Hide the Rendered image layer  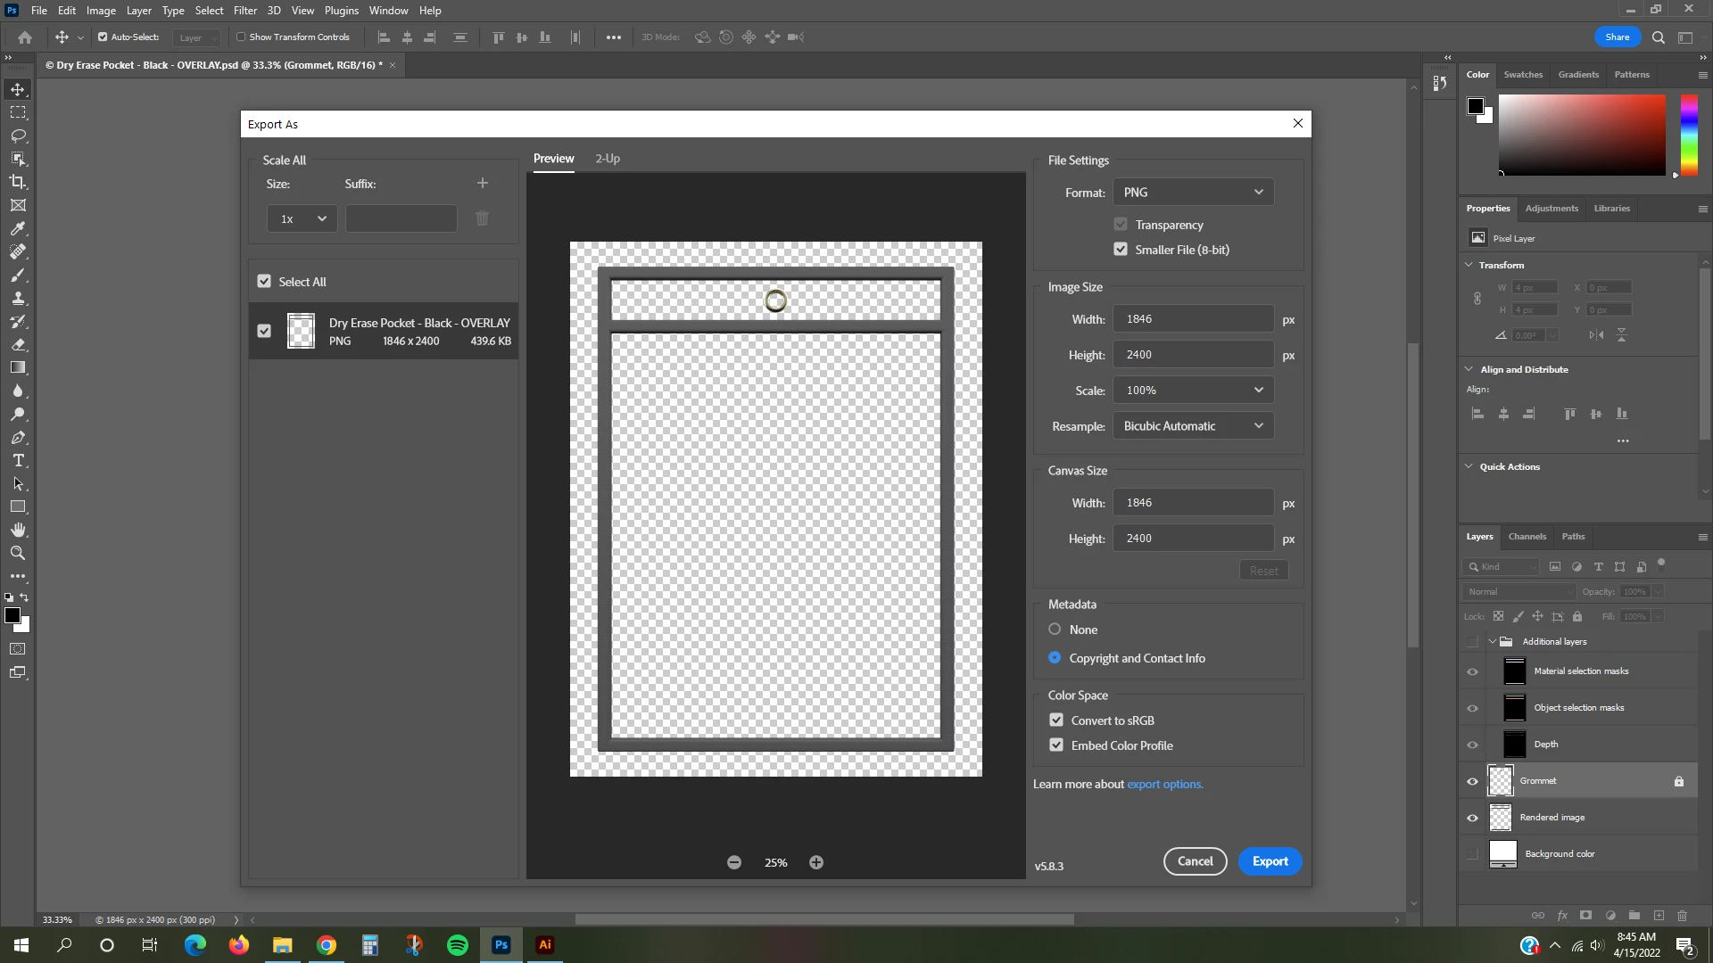point(1472,818)
